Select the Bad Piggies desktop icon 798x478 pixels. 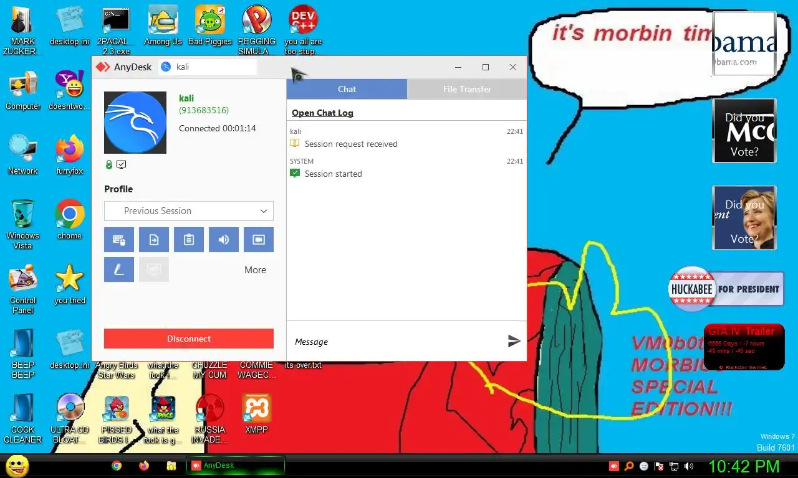[x=209, y=26]
